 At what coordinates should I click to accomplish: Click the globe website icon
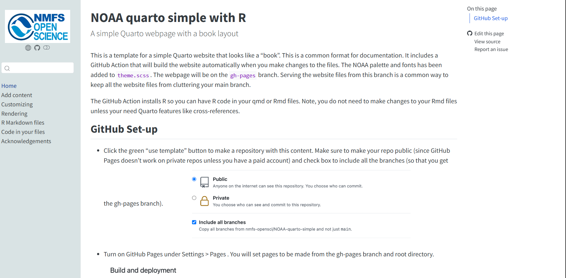28,48
